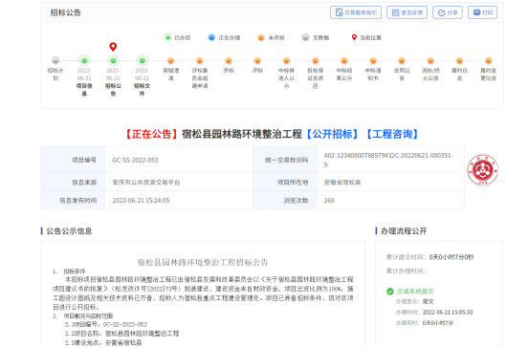Select the 招标计划 timeline node
This screenshot has width=529, height=348.
pos(55,60)
